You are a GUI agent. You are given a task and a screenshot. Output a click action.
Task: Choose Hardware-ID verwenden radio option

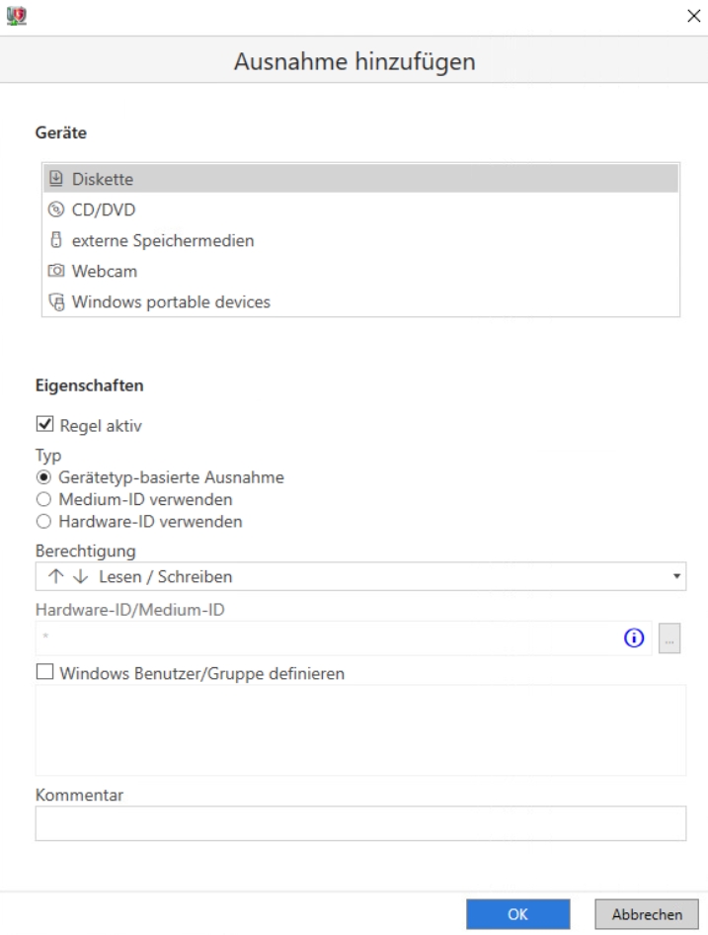(43, 521)
